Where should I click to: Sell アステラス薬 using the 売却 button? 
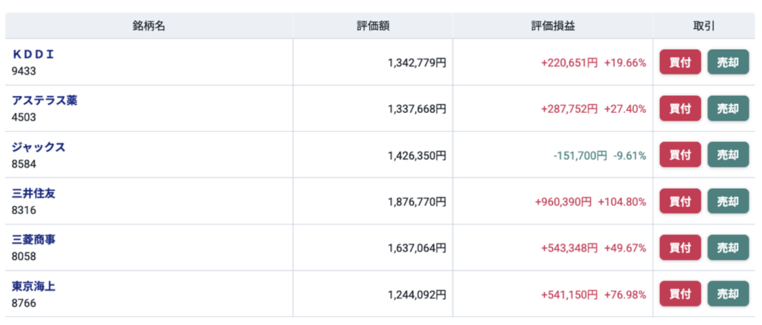[728, 109]
